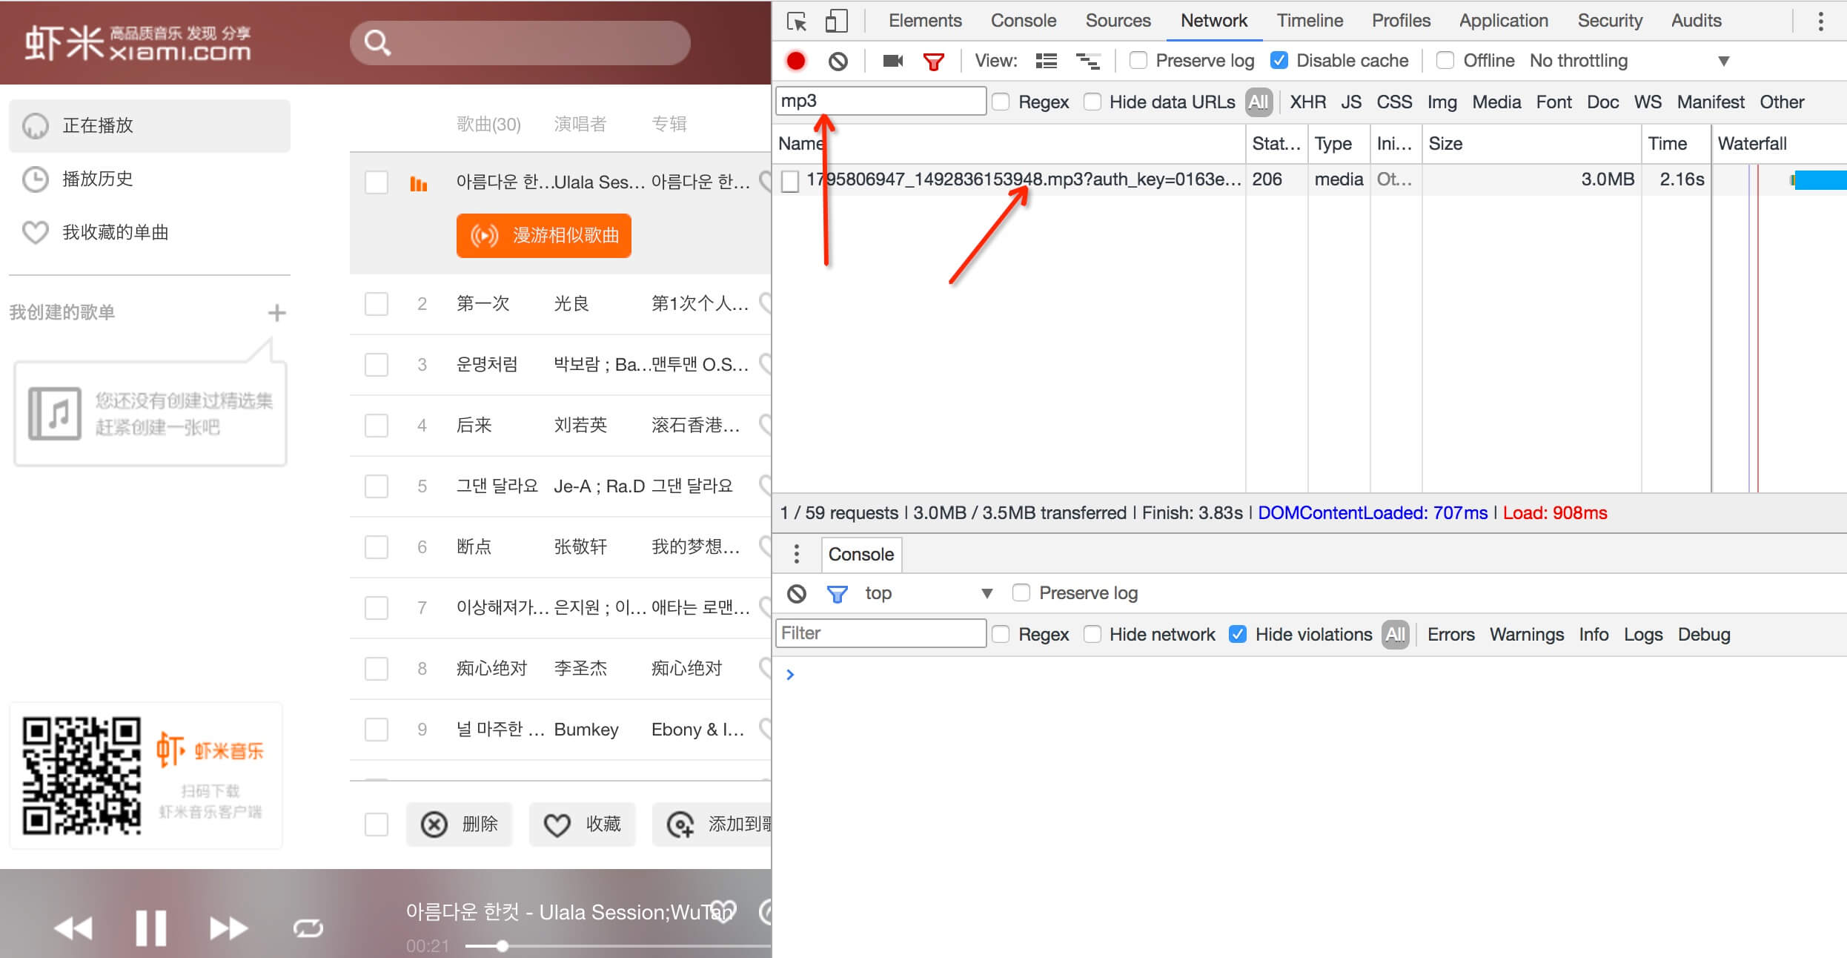
Task: Open 我收藏的单曲 favorites heart item
Action: (x=149, y=232)
